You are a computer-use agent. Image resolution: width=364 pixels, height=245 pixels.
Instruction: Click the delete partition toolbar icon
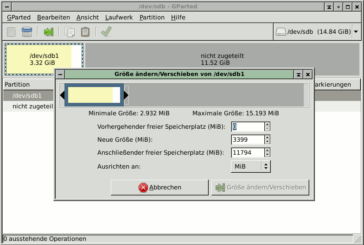point(27,32)
